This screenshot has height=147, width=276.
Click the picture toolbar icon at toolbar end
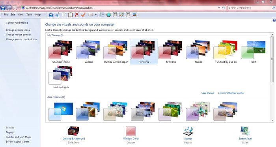135,15
